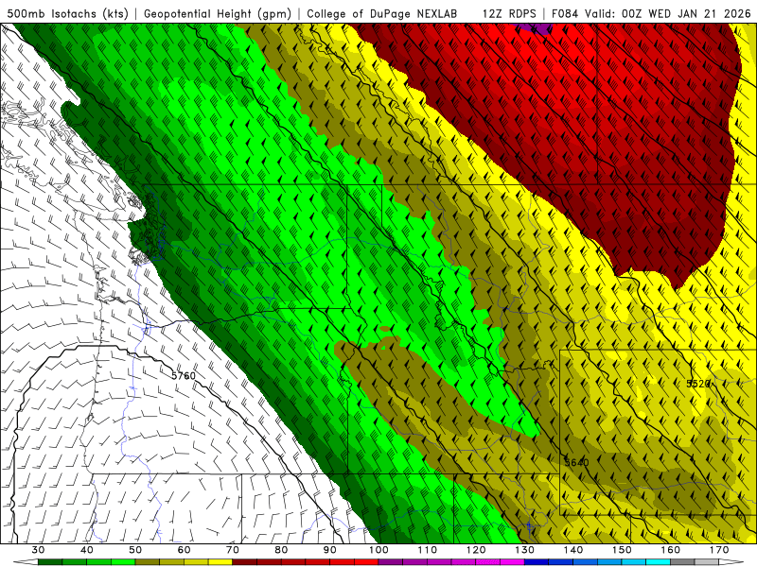Select the dark gray swatch right of 160
This screenshot has height=567, width=757.
click(682, 562)
